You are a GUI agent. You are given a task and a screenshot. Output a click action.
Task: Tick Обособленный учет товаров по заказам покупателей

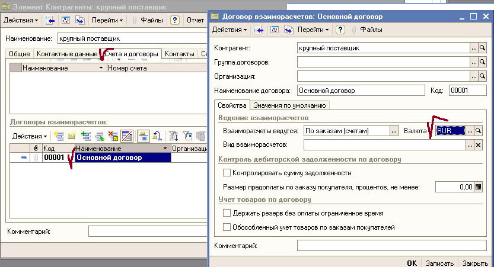(226, 227)
